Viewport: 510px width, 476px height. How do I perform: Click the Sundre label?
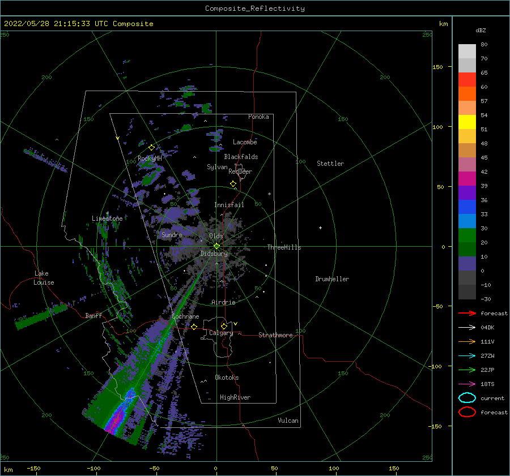[172, 234]
